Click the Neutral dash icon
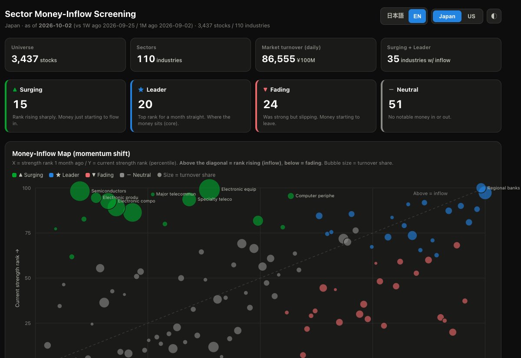 click(391, 89)
